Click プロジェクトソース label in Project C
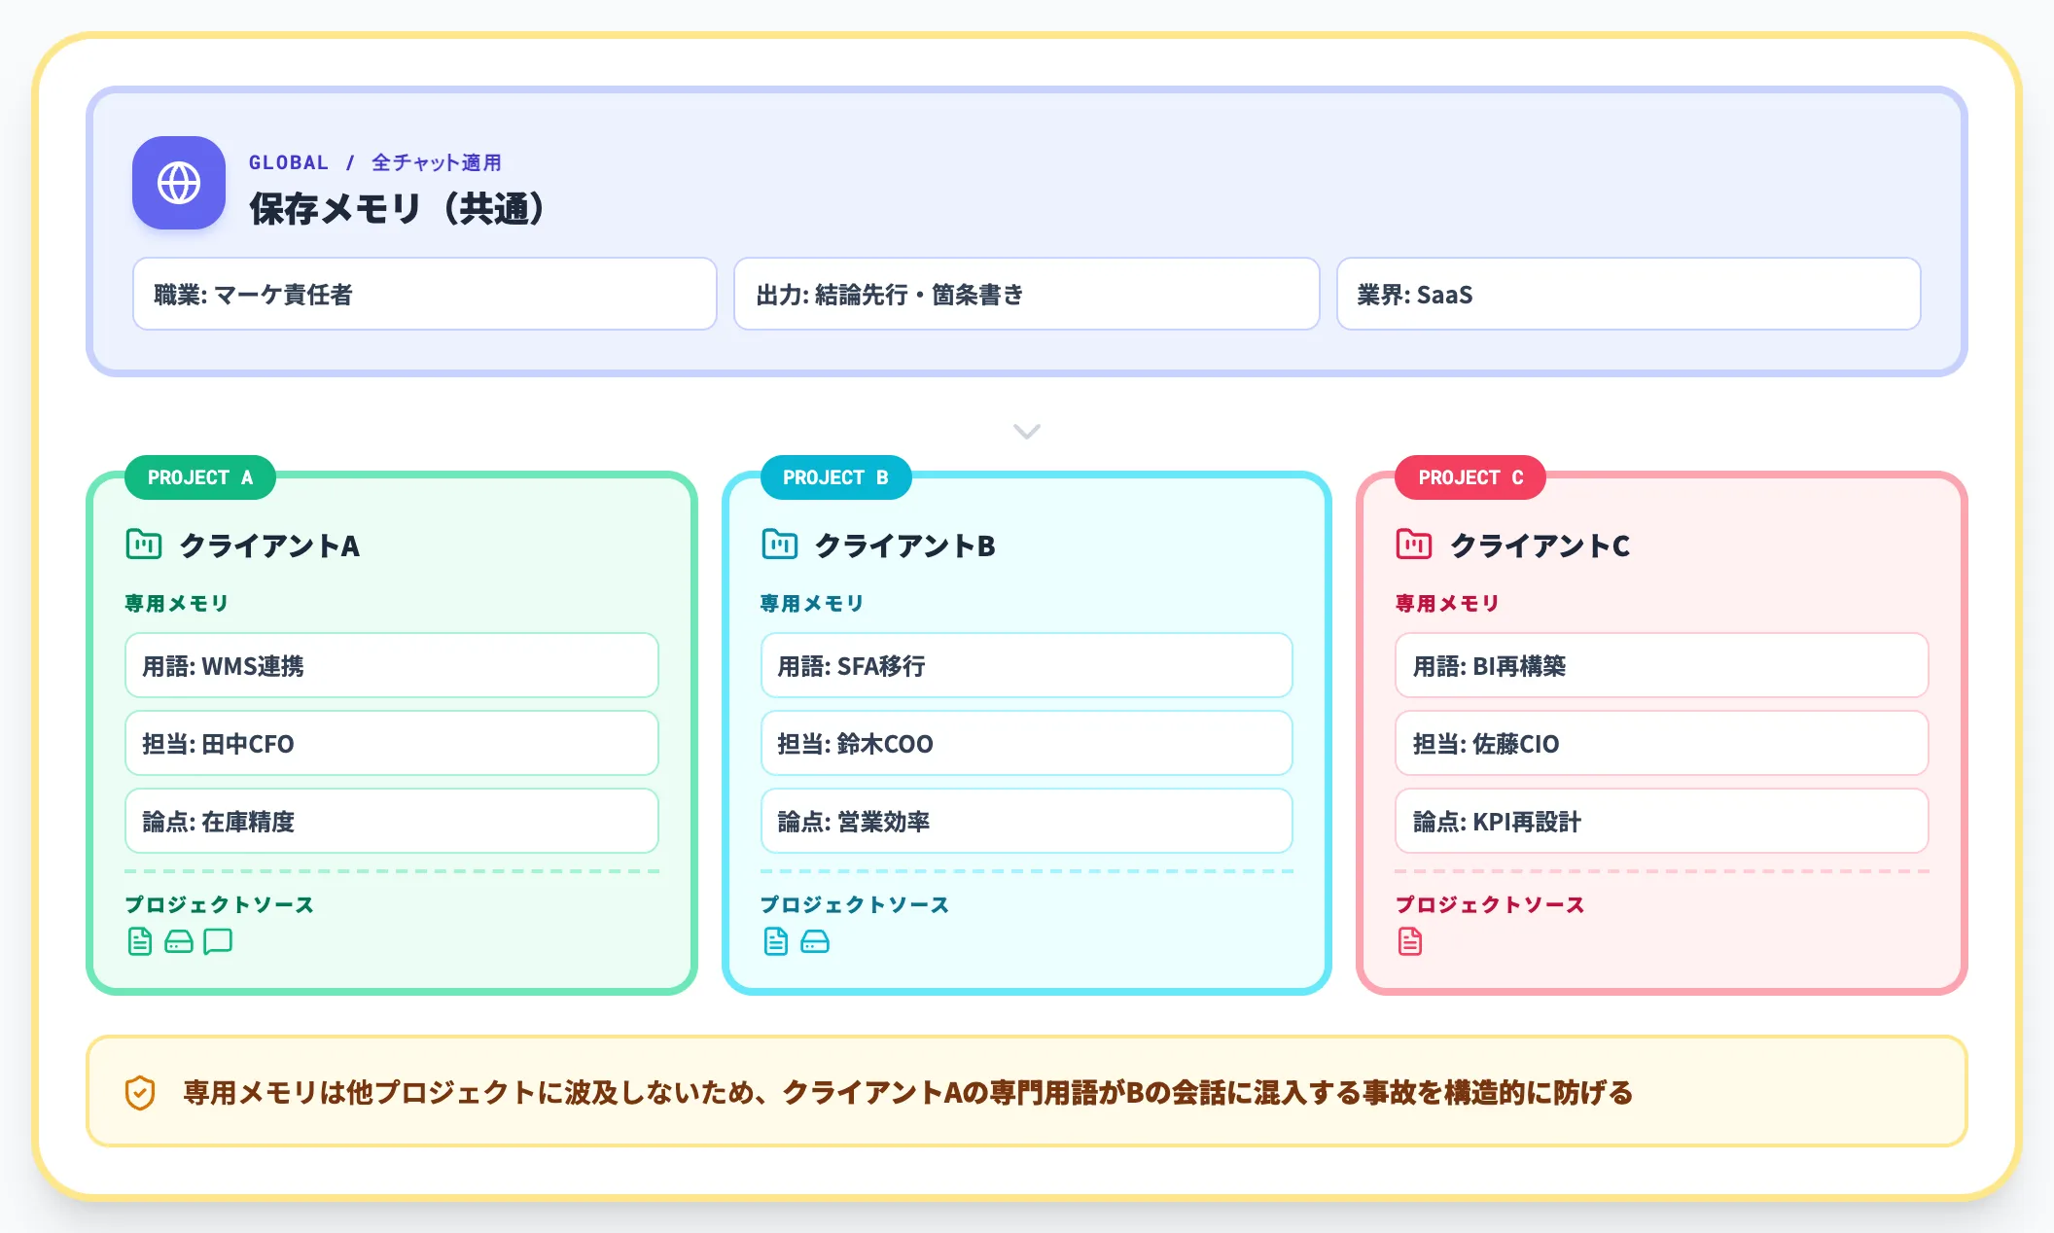 1489,904
